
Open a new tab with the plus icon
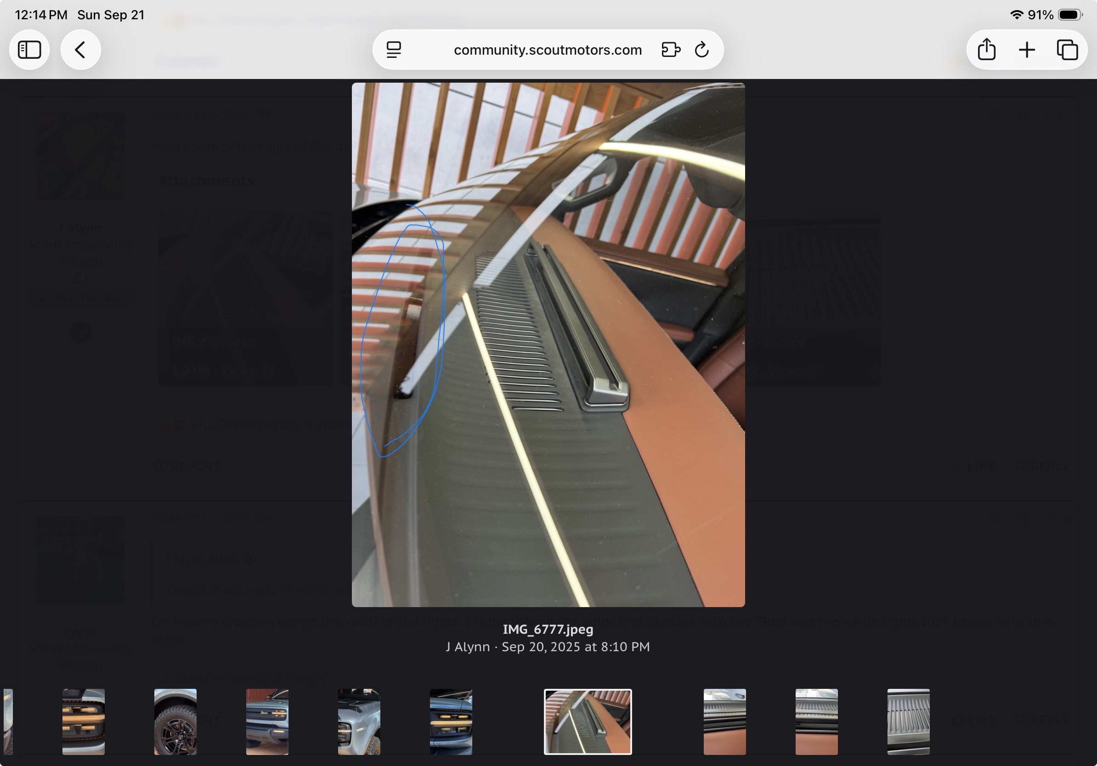(1027, 50)
